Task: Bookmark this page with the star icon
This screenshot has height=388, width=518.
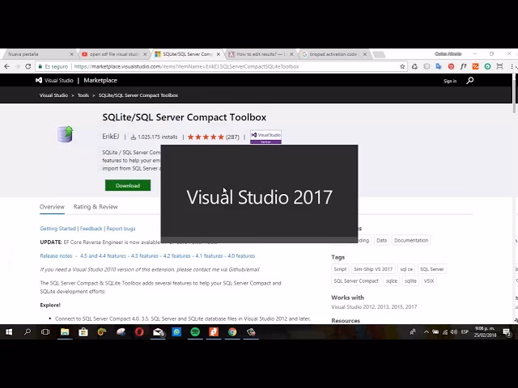Action: (402, 66)
